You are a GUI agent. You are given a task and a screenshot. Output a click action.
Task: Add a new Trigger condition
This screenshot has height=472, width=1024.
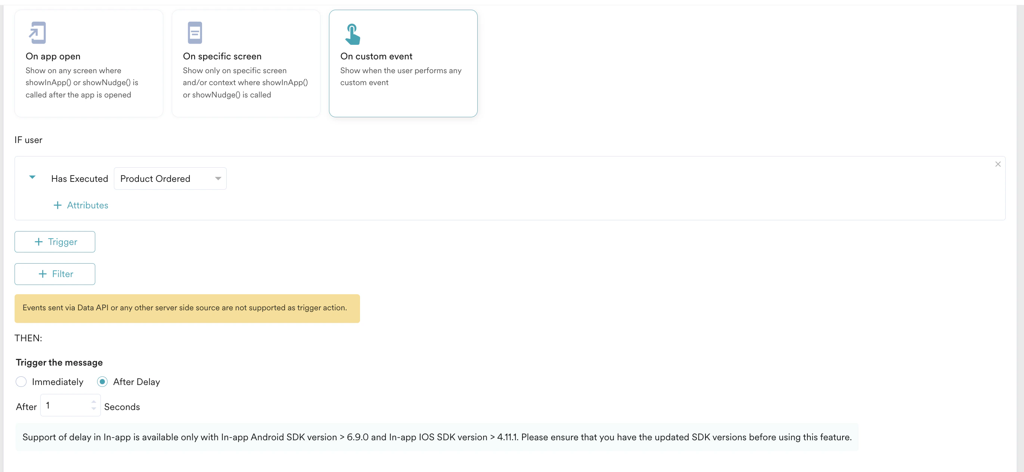(55, 241)
